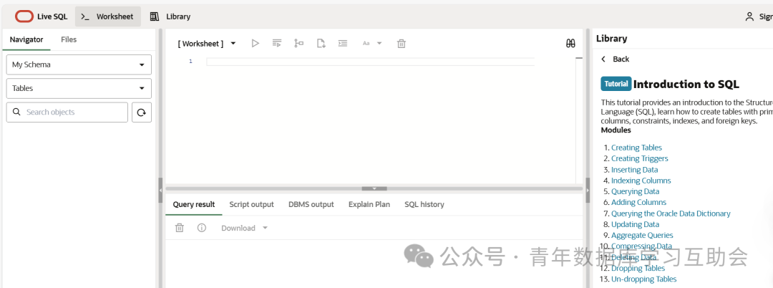Select the DBMS output tab
Screen dimensions: 773x288
[311, 204]
